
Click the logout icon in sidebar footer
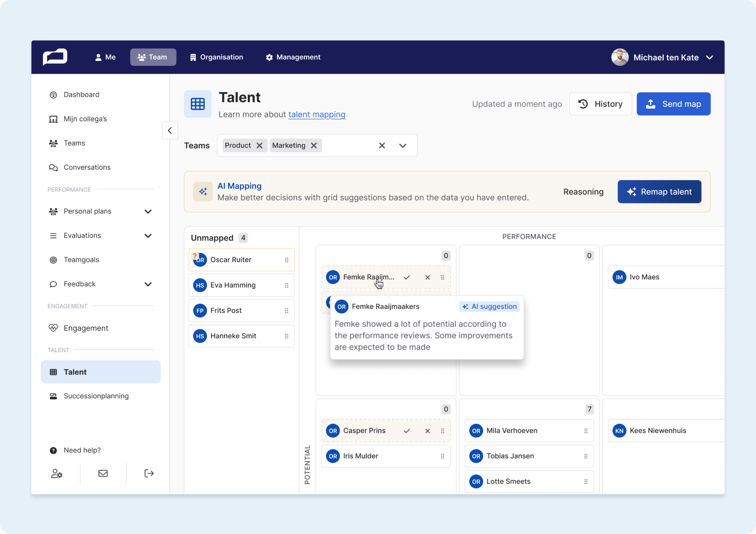tap(149, 474)
